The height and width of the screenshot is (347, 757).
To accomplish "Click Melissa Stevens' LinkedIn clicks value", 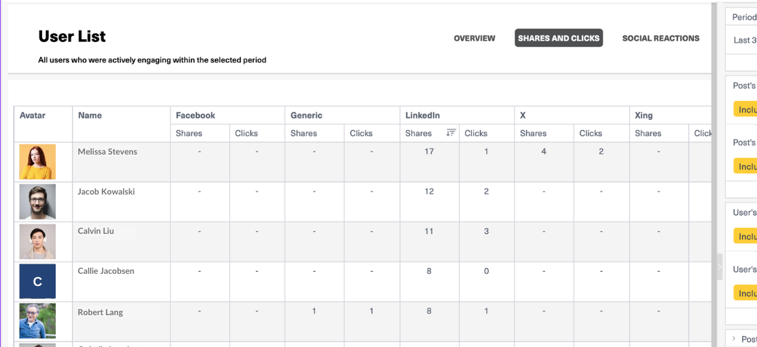I will tap(486, 151).
